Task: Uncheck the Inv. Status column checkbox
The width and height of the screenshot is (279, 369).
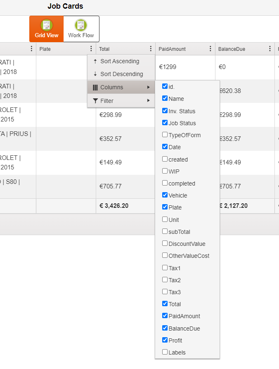Action: click(165, 111)
